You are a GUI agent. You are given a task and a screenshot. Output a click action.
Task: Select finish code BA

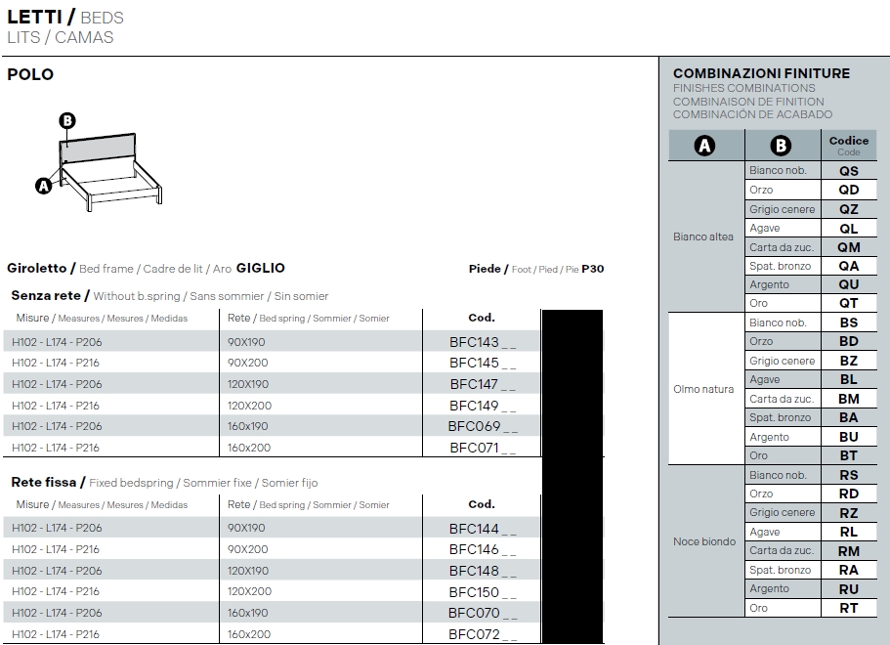(849, 417)
